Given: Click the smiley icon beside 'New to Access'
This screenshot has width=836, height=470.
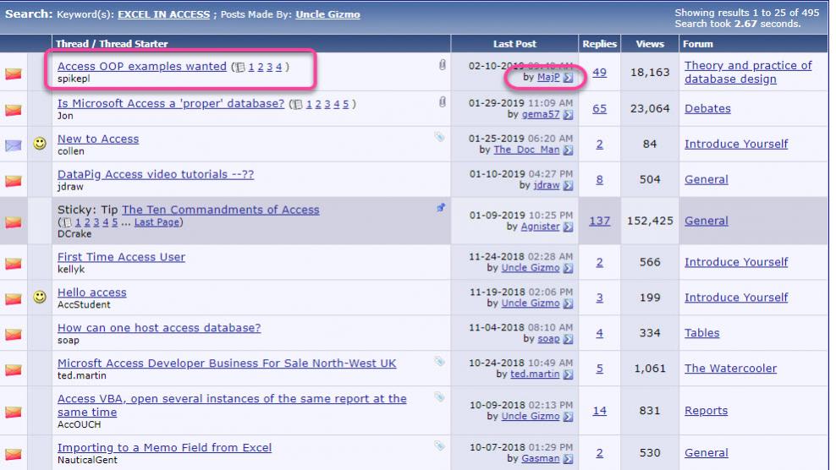Looking at the screenshot, I should [x=40, y=144].
